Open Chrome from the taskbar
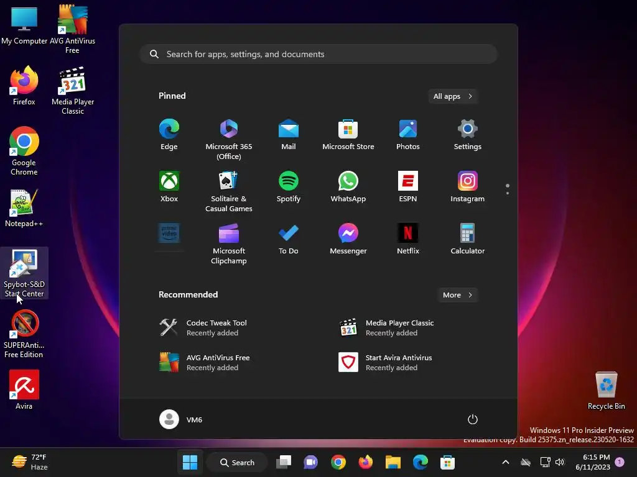This screenshot has height=477, width=637. point(338,462)
